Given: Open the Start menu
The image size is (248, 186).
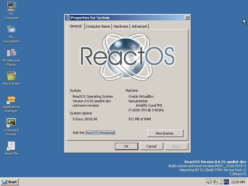Looking at the screenshot, I should [9, 182].
